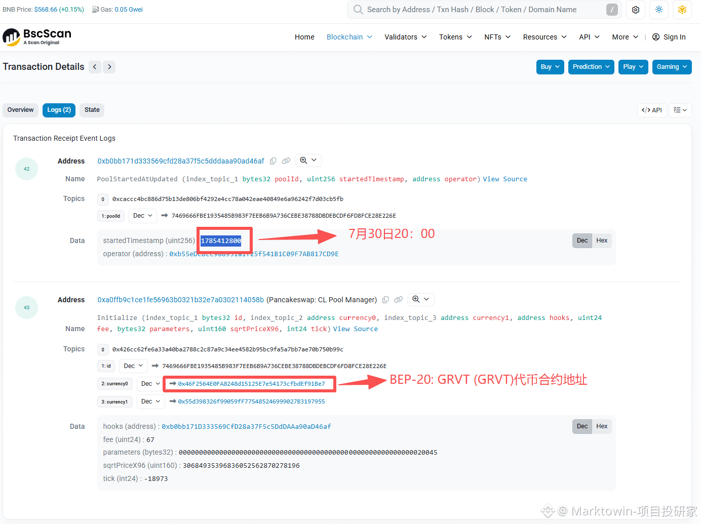
Task: Switch to the Logs (2) tab
Action: pos(59,110)
